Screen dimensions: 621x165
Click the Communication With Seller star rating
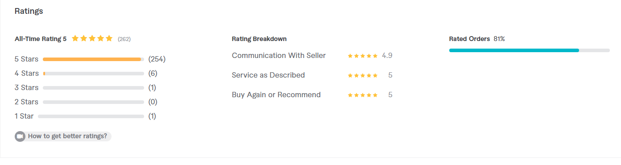(363, 56)
